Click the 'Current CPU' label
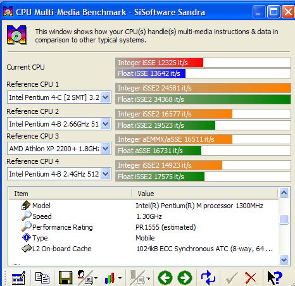The height and width of the screenshot is (286, 295). click(25, 67)
